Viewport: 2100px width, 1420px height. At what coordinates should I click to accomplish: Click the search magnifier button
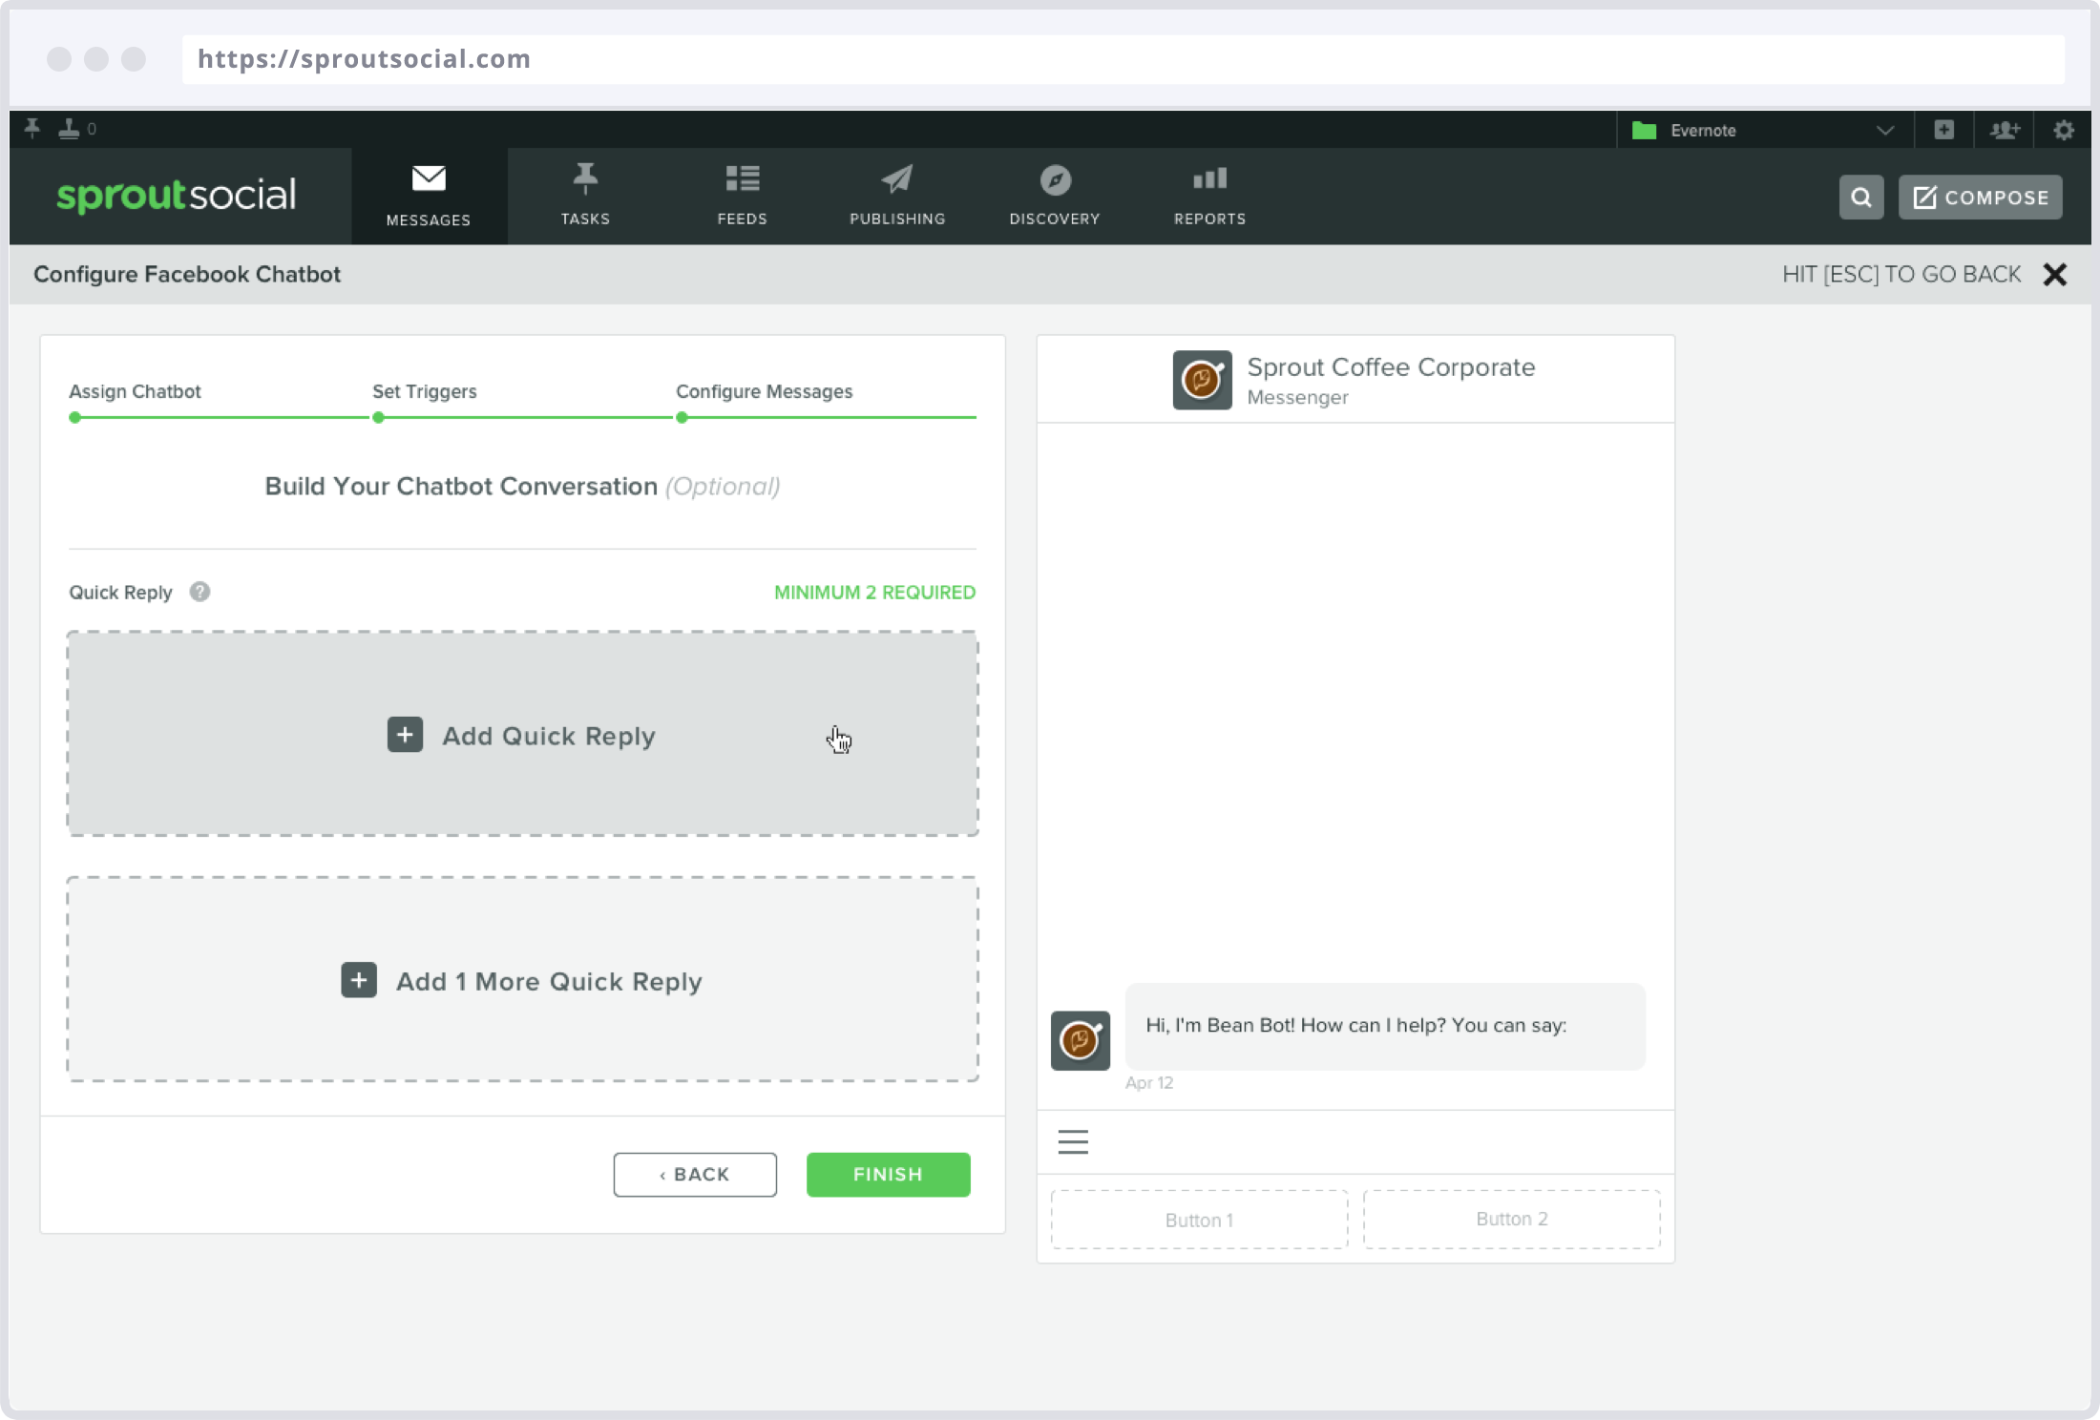tap(1861, 198)
